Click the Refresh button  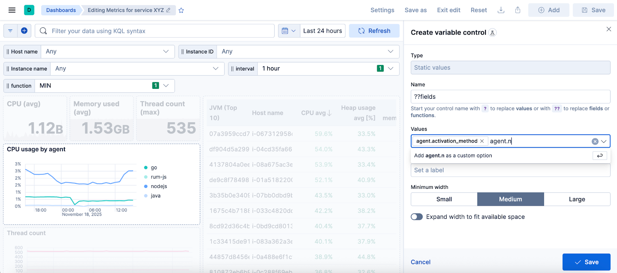coord(374,31)
